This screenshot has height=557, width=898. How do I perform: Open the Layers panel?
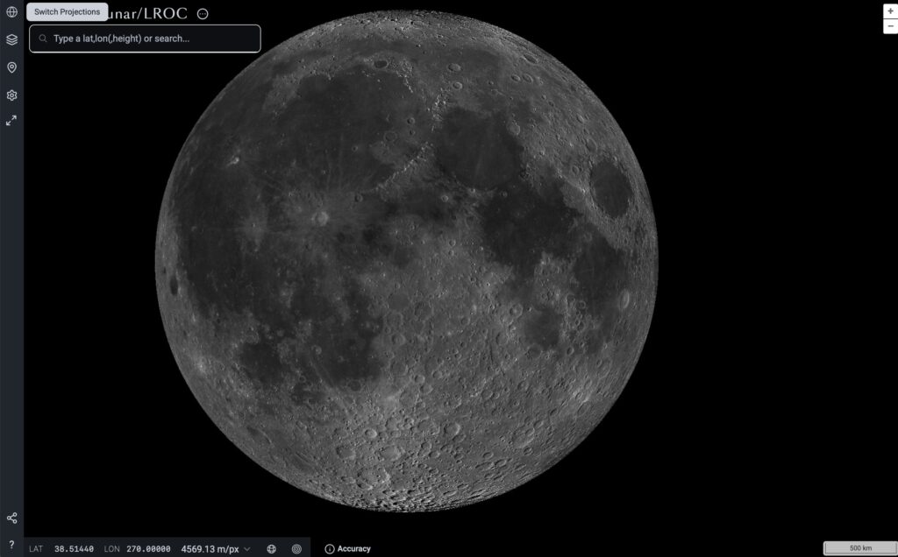click(11, 39)
